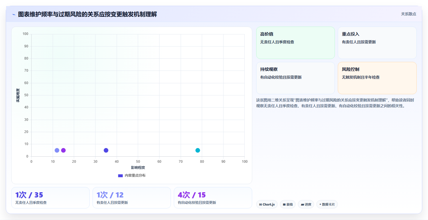Click the 关系散点 label in header

pyautogui.click(x=408, y=14)
